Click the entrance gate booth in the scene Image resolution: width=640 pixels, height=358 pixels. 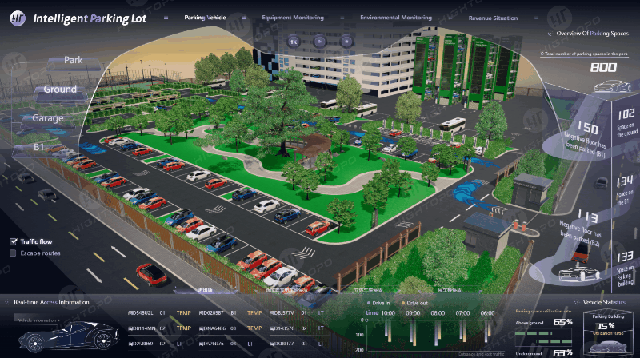(x=488, y=233)
